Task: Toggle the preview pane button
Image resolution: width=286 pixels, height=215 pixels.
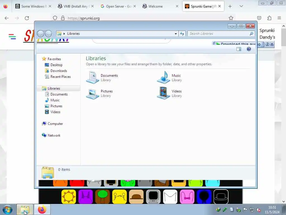Action: pyautogui.click(x=239, y=49)
